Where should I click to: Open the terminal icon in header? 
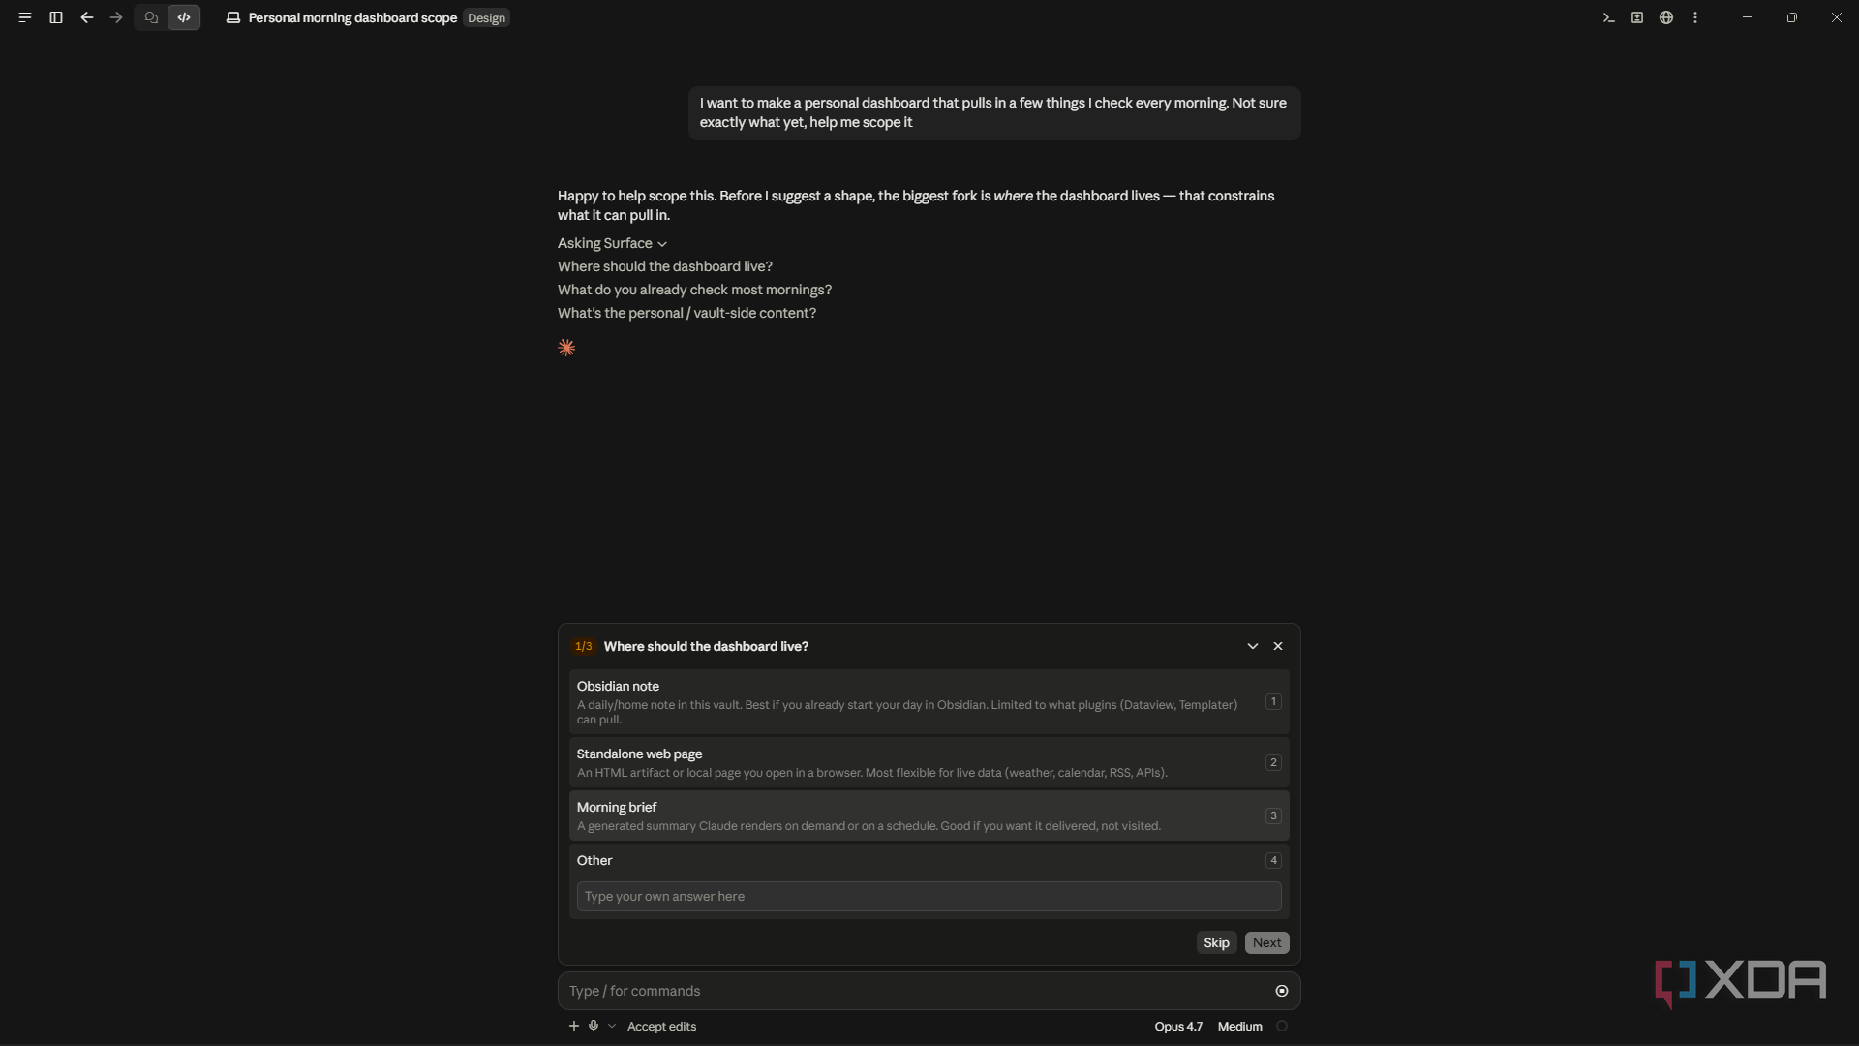[x=1608, y=17]
